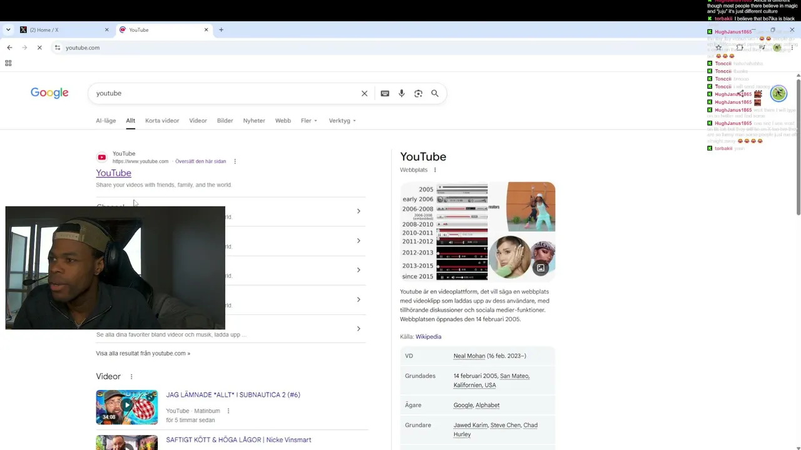Open the Neal Mohan link
Screen dimensions: 801x450
point(469,356)
